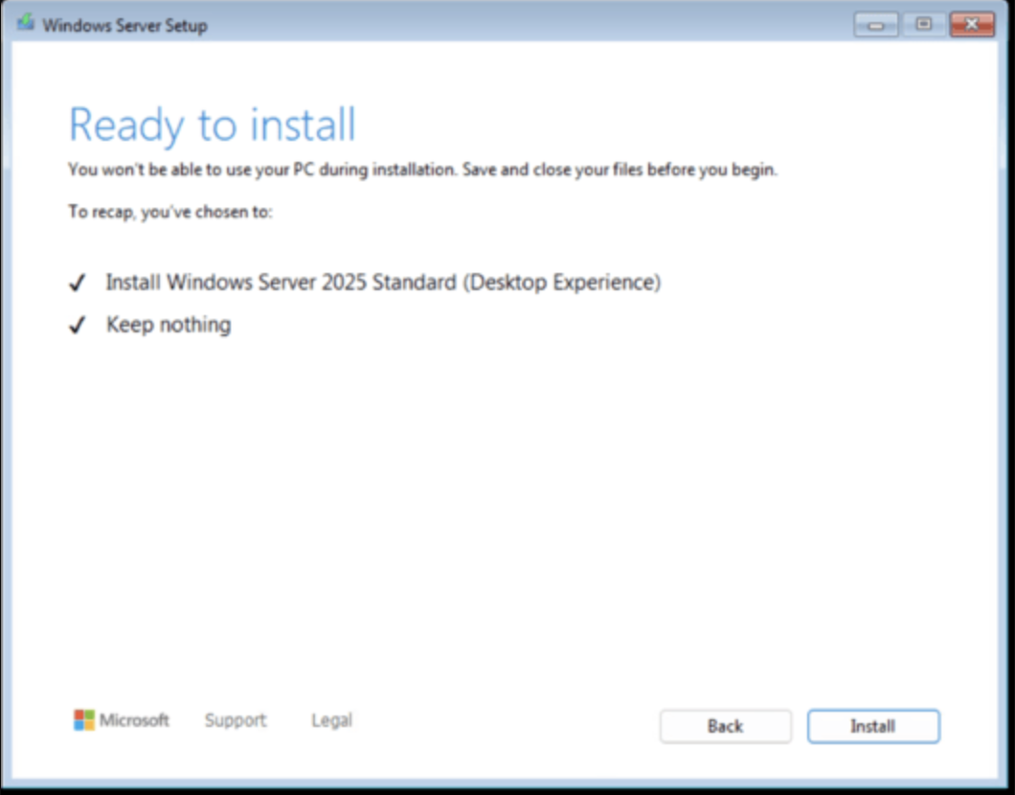This screenshot has width=1015, height=795.
Task: Maximize the Windows Server Setup window
Action: coord(924,25)
